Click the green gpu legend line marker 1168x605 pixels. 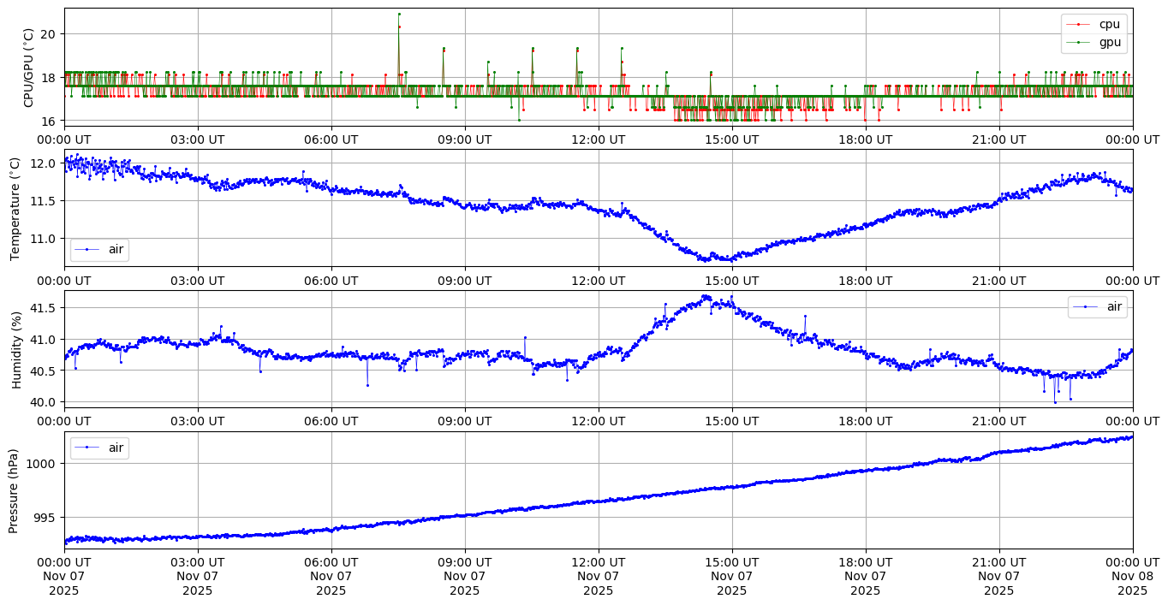(1079, 41)
